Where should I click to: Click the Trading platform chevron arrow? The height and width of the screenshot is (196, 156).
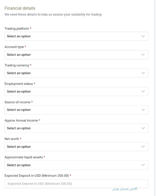click(x=143, y=36)
